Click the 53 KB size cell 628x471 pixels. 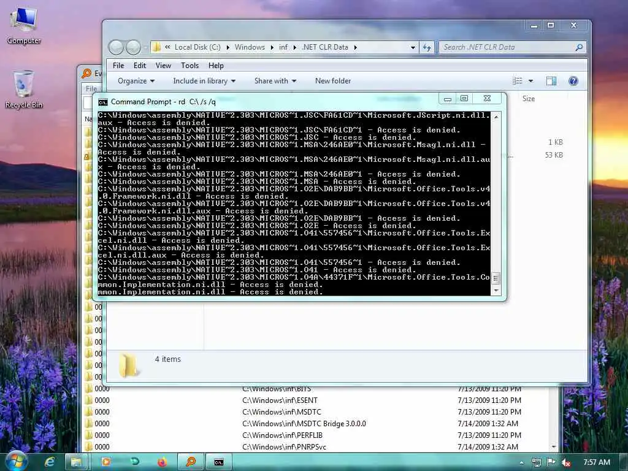[554, 155]
